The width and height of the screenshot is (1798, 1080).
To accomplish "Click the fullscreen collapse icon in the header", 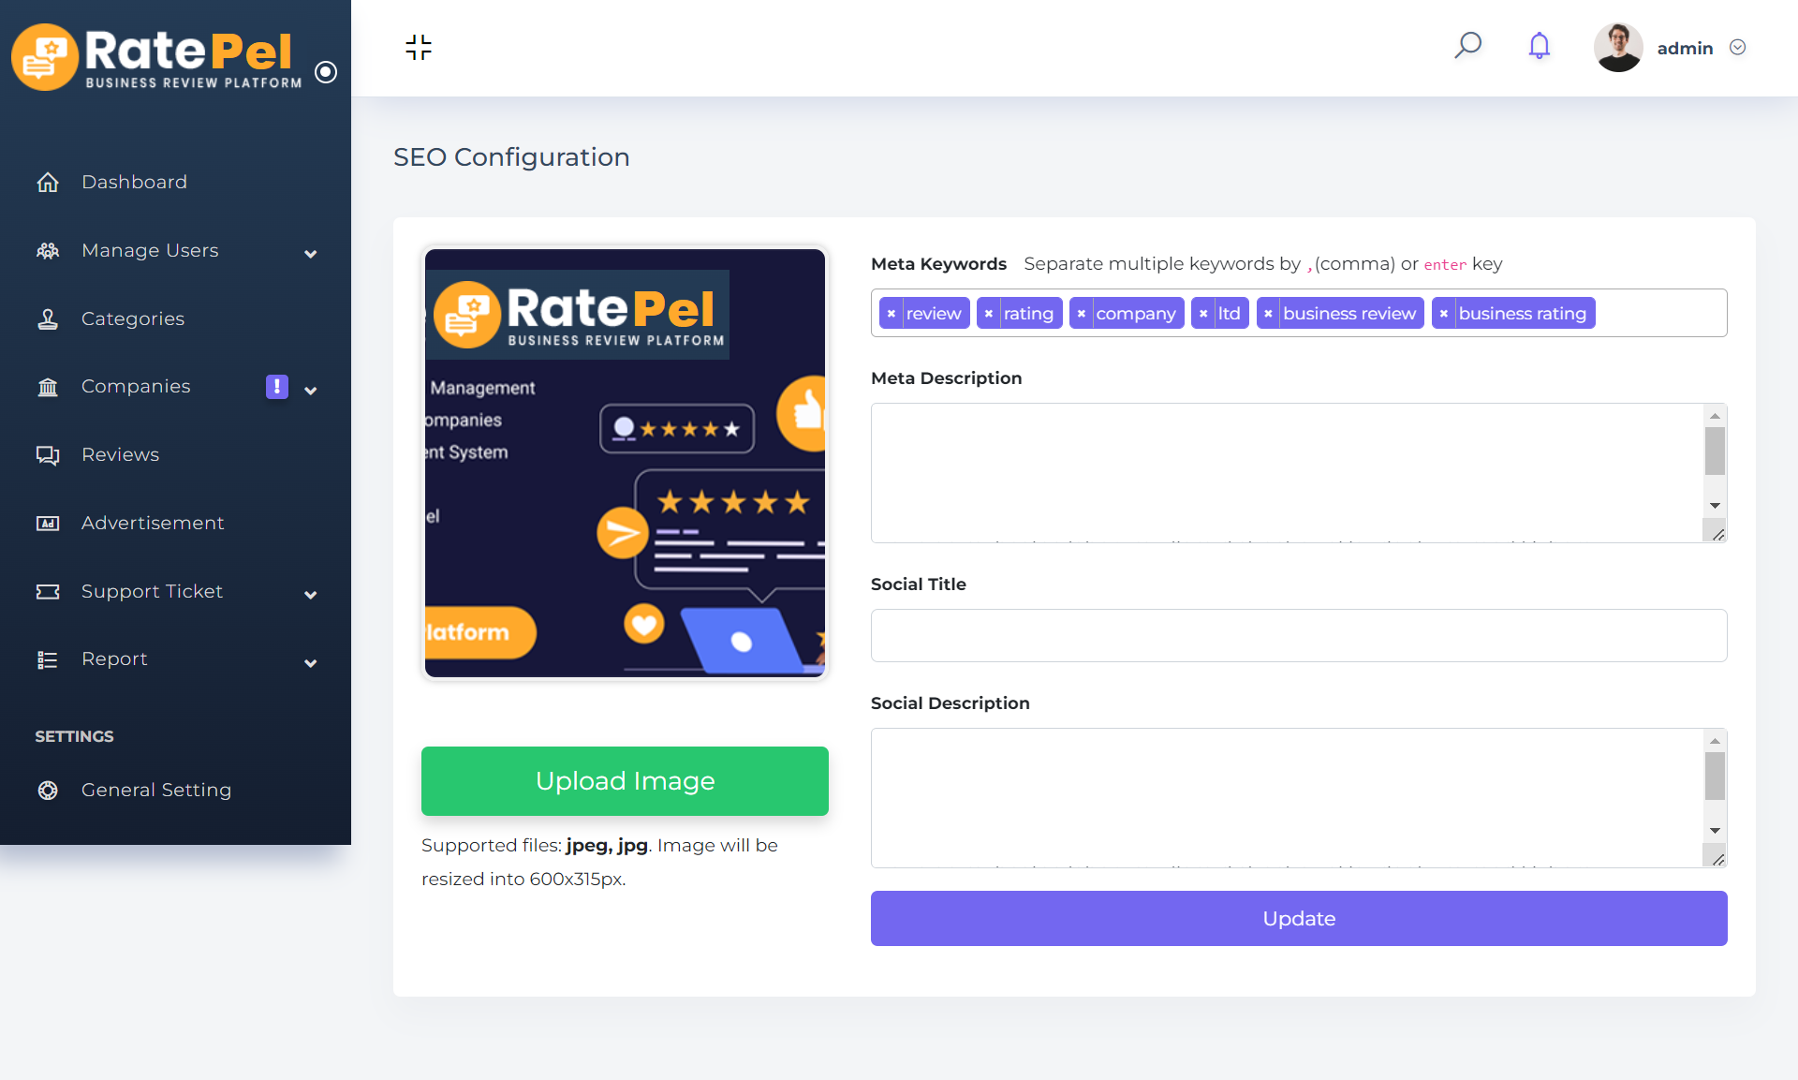I will (x=419, y=47).
